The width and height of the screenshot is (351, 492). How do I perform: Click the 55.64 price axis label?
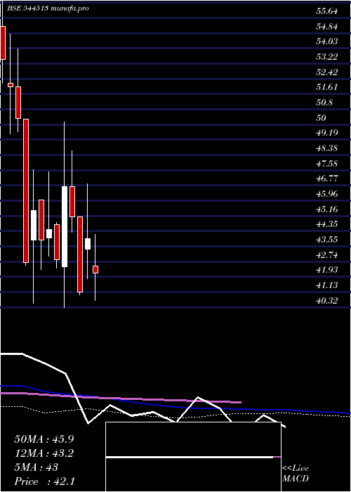tap(327, 12)
